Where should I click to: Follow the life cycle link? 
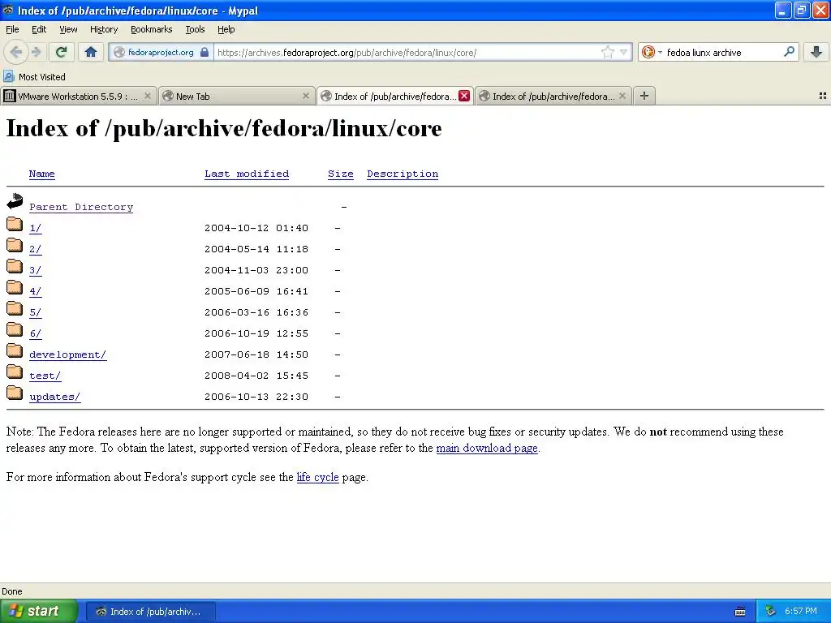tap(317, 477)
